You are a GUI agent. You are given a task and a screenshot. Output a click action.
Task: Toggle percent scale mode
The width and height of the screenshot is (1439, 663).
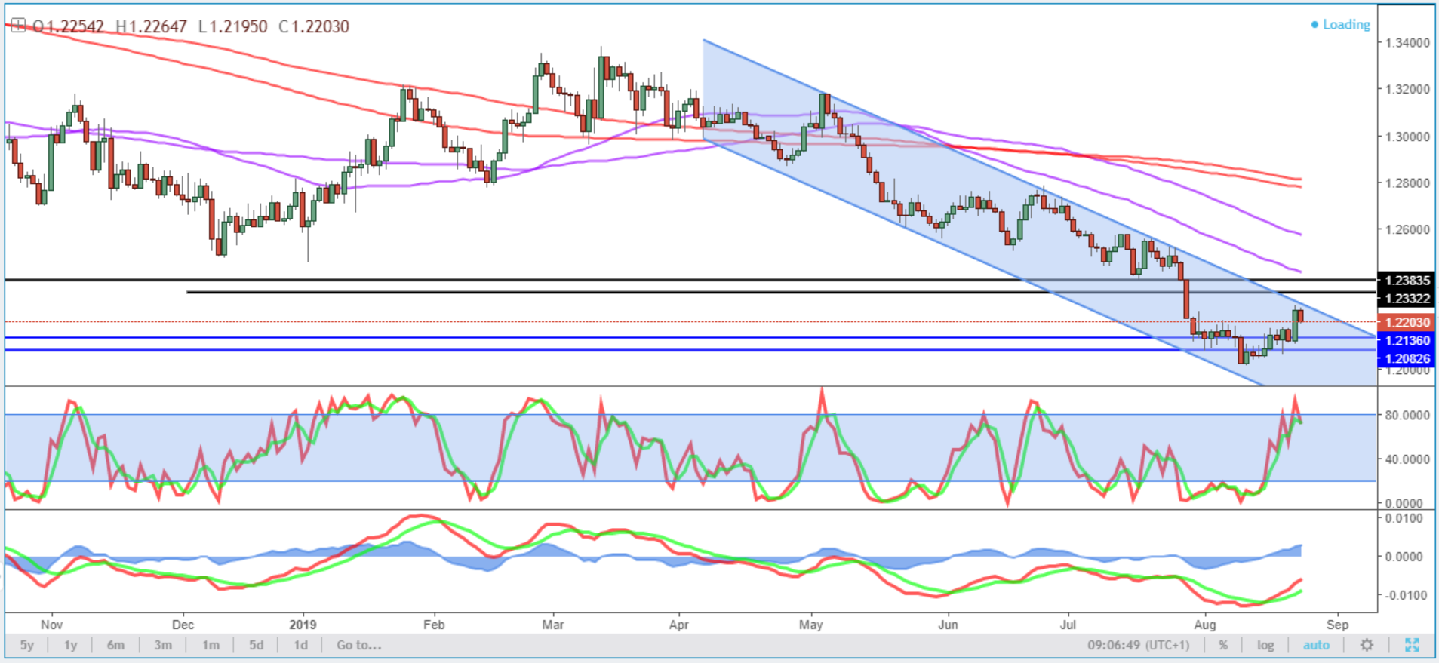click(x=1223, y=645)
